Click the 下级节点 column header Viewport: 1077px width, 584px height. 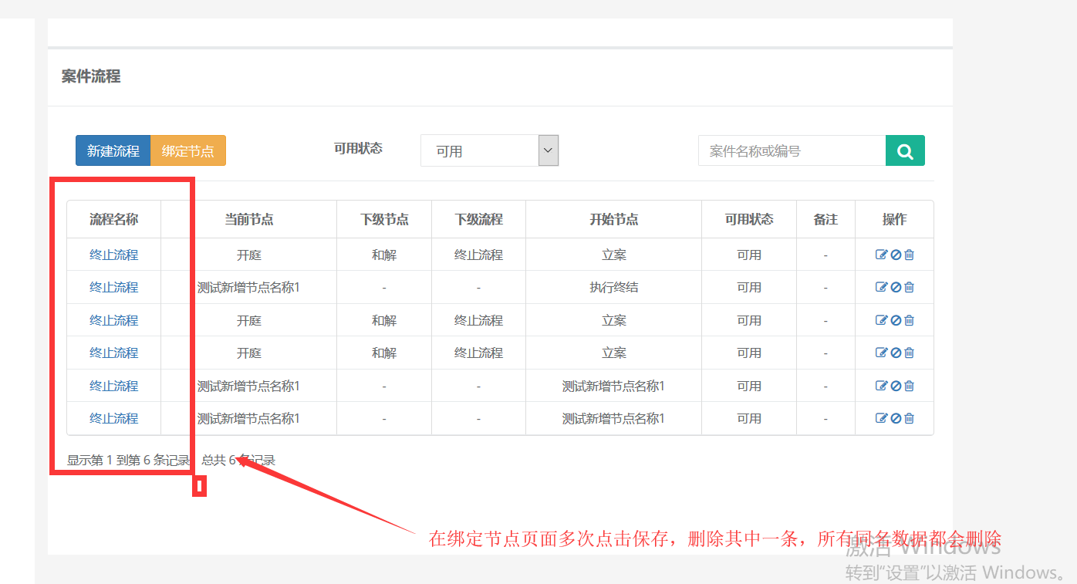click(384, 220)
